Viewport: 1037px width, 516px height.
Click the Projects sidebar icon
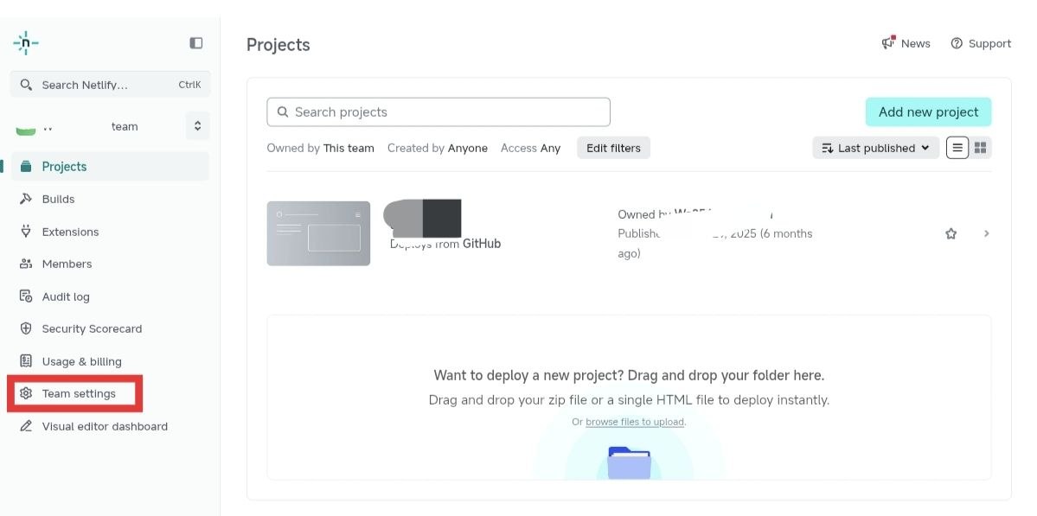(x=26, y=167)
